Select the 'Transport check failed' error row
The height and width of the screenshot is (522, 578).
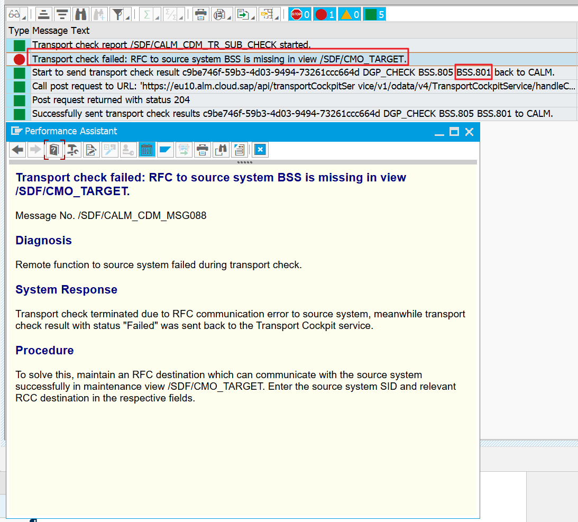click(x=219, y=59)
